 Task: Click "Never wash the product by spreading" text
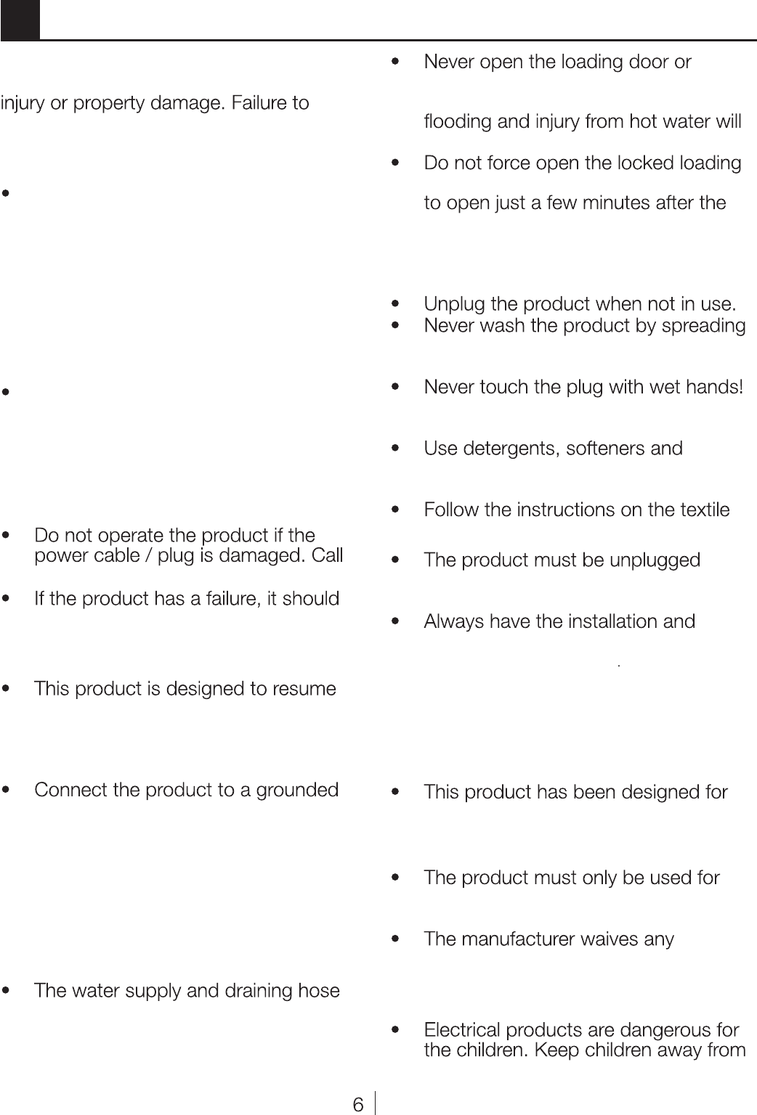(x=584, y=325)
